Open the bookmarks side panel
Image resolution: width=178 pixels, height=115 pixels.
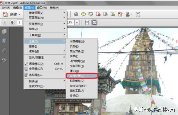coord(4,41)
